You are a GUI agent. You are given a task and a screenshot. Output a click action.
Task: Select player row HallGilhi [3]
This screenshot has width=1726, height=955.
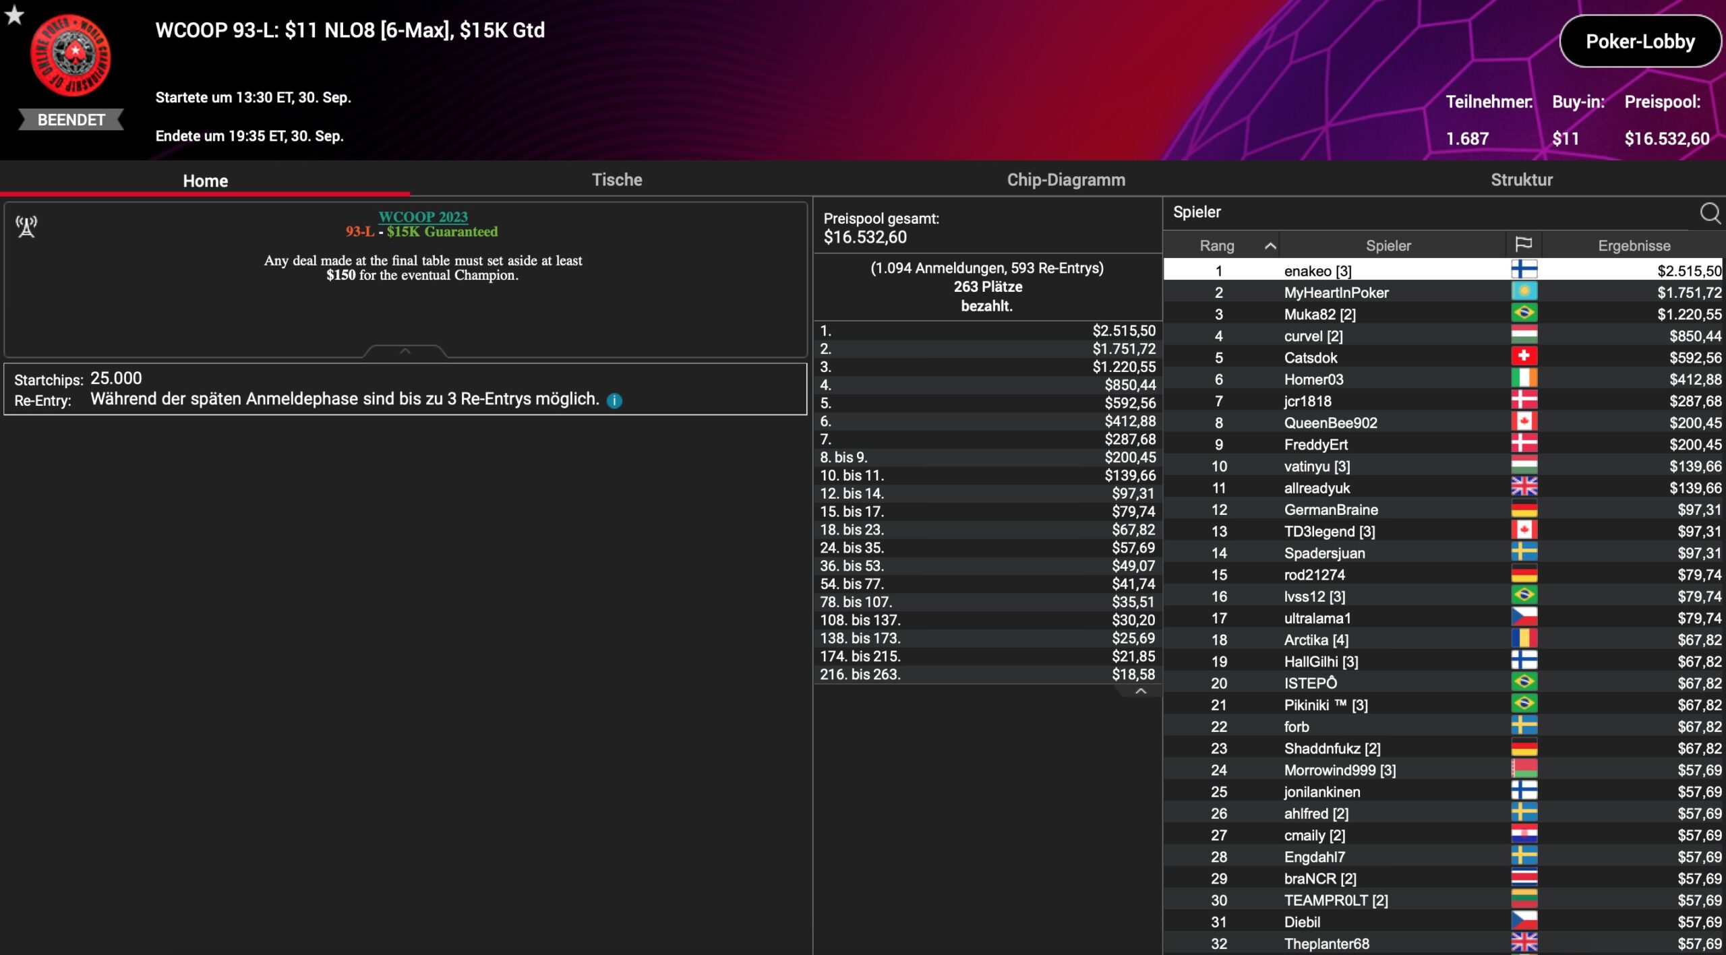pos(1443,661)
